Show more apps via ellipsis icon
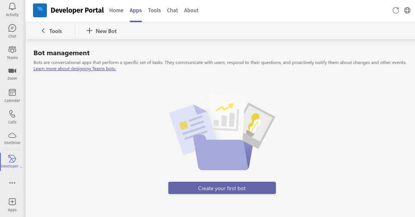 click(12, 183)
